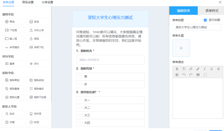
Task: Open text alignment options
Action: tap(177, 75)
